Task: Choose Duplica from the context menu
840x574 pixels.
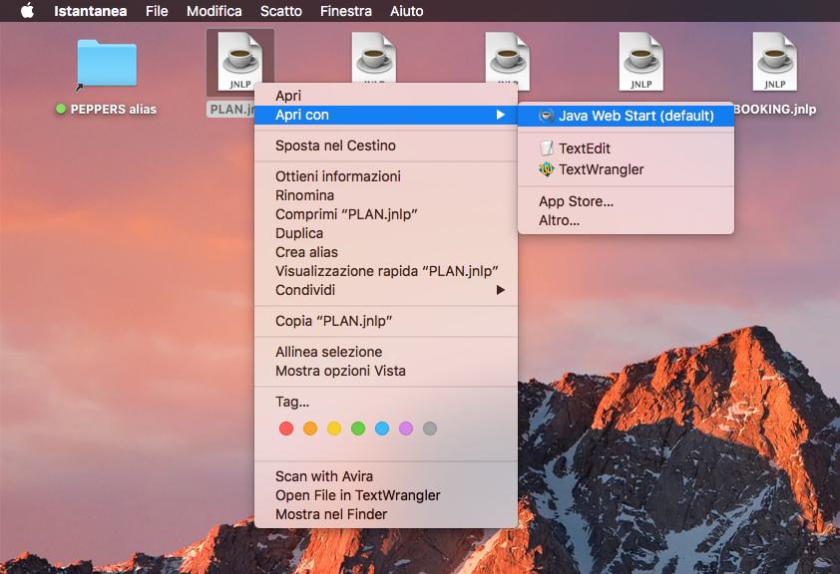Action: pos(386,233)
